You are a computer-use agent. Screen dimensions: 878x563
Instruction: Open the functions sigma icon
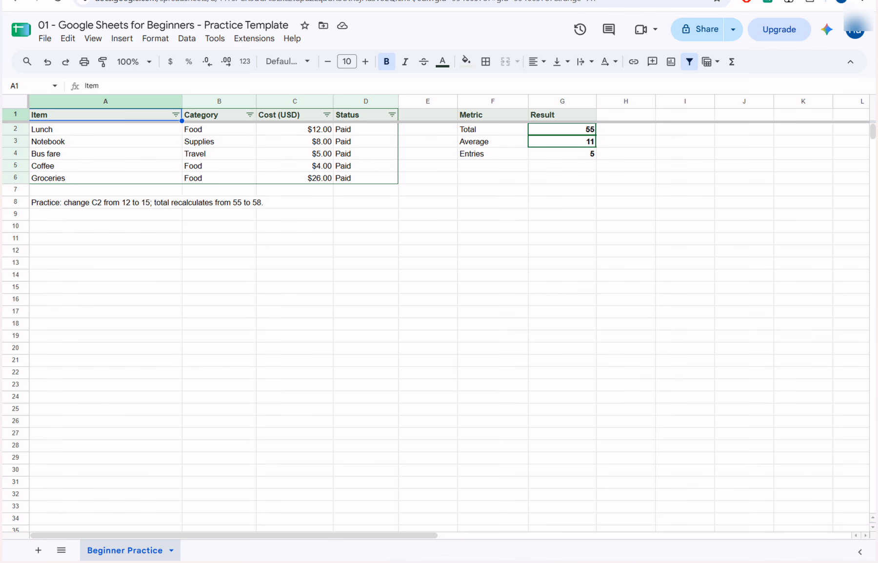(731, 62)
